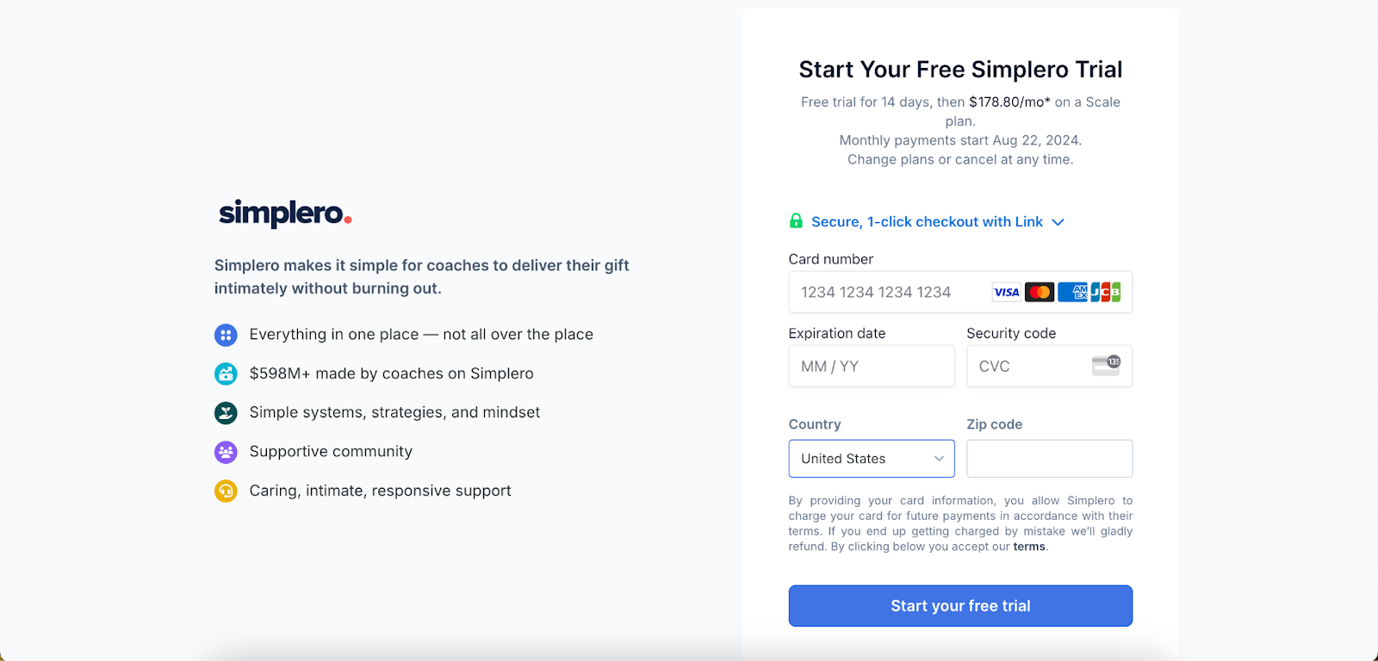This screenshot has height=661, width=1378.
Task: Click the purple community icon beside 'Supportive community'
Action: [x=225, y=451]
